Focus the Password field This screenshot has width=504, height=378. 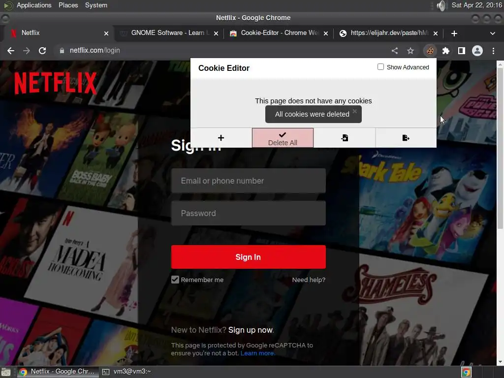(248, 213)
